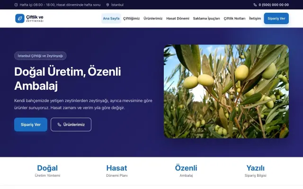Click the 'Sipariş Bilgisi' label
This screenshot has width=303, height=189.
(x=256, y=175)
